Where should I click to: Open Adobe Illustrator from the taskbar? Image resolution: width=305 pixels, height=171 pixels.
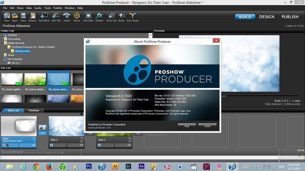(x=115, y=166)
